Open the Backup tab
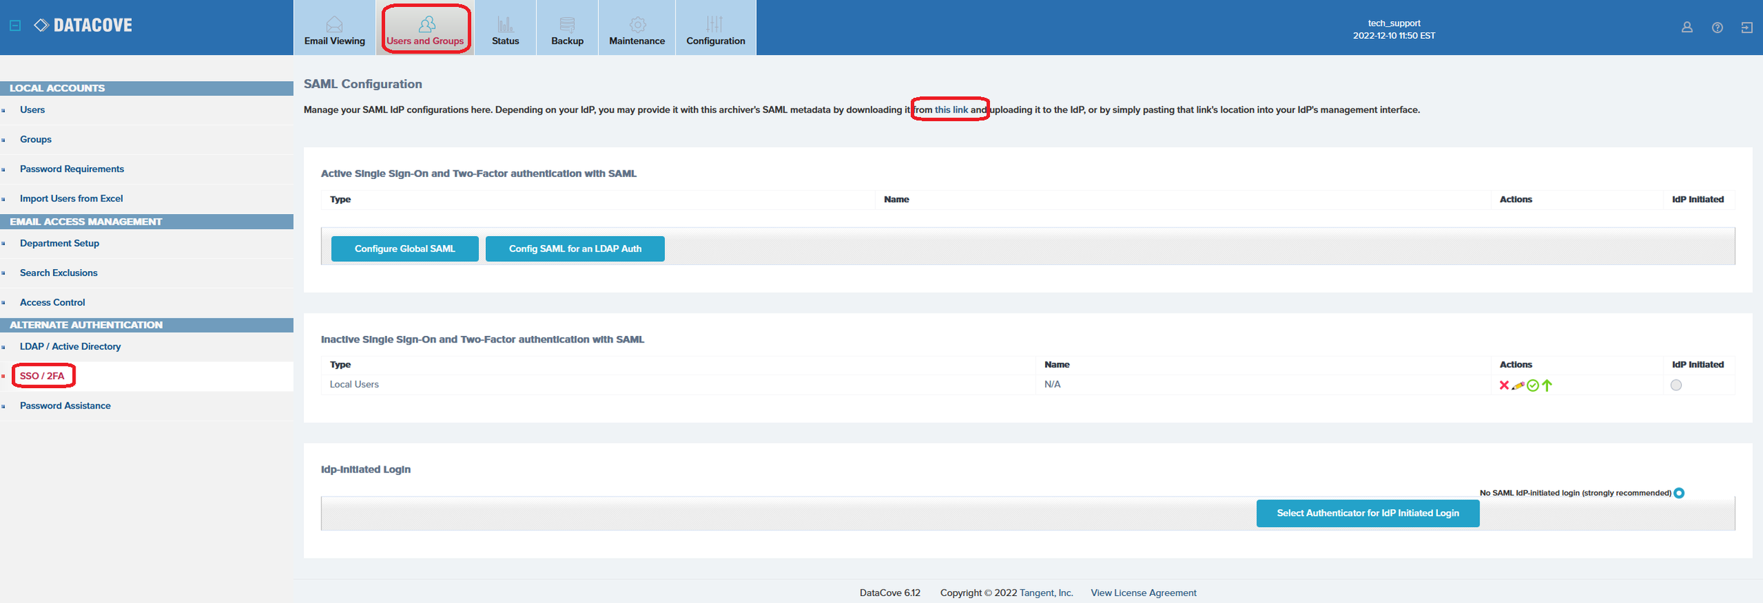Screen dimensions: 1763x603 click(567, 31)
